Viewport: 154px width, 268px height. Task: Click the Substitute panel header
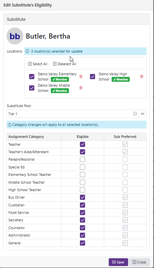(x=76, y=19)
